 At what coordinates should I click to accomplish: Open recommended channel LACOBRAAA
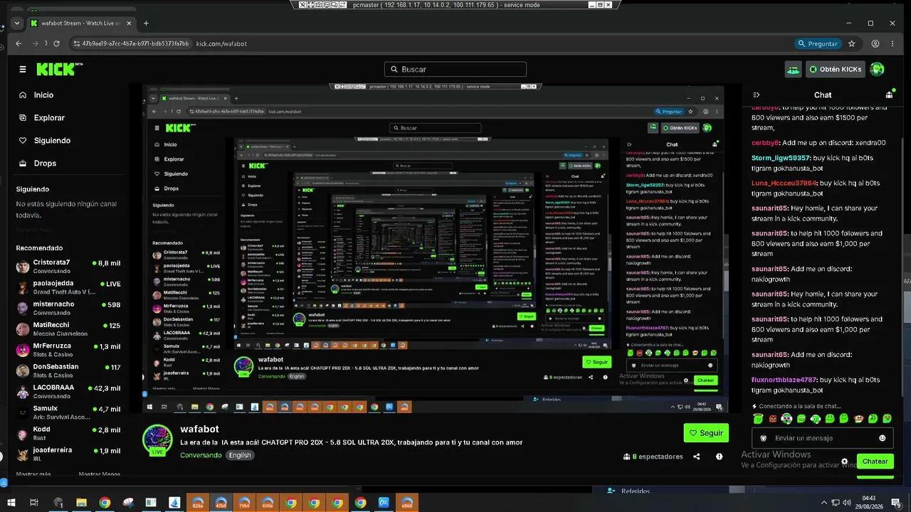click(x=68, y=391)
